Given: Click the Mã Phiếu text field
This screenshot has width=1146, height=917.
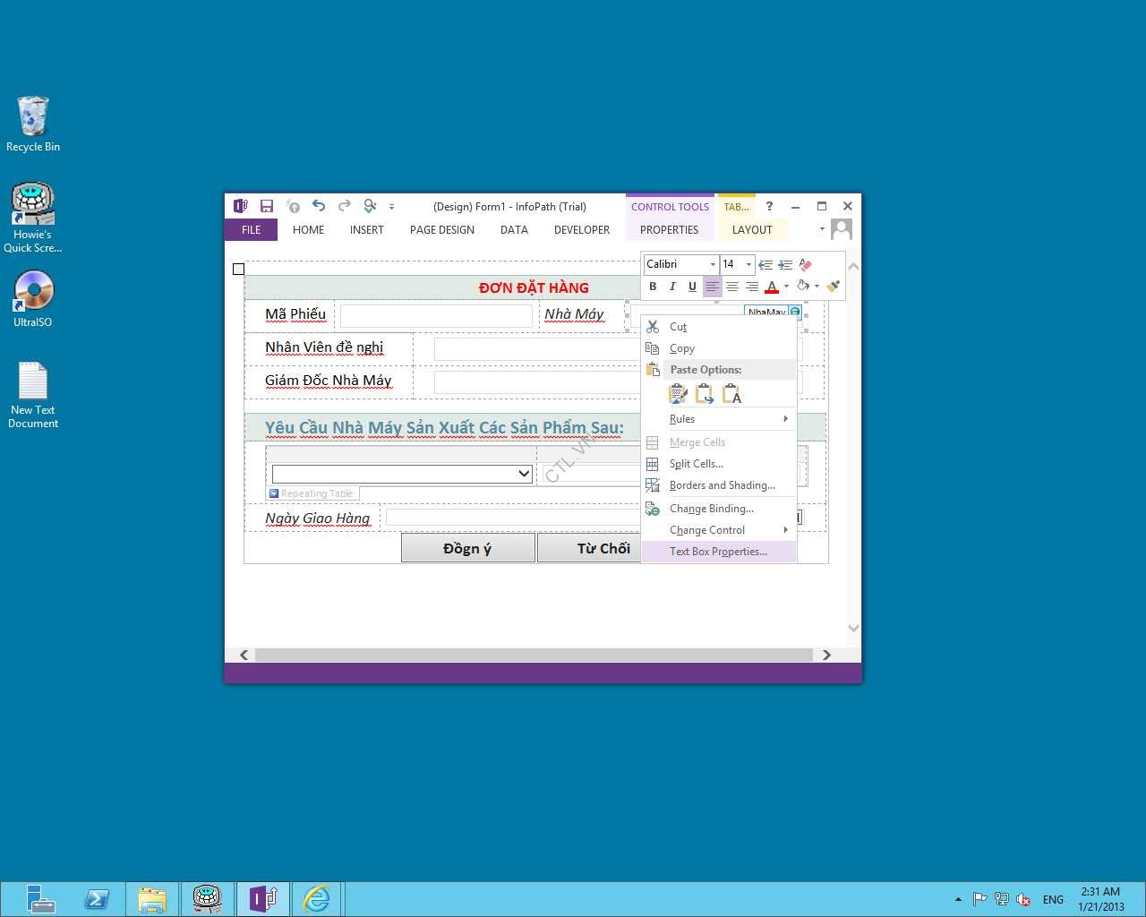Looking at the screenshot, I should [436, 315].
